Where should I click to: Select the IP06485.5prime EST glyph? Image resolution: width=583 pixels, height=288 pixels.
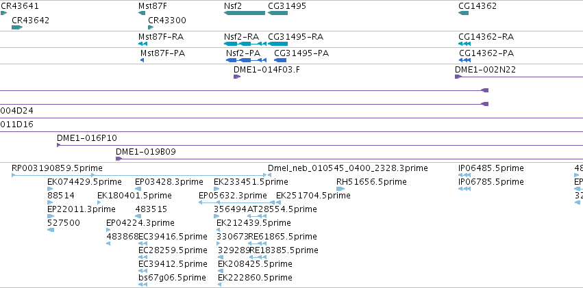coord(464,175)
